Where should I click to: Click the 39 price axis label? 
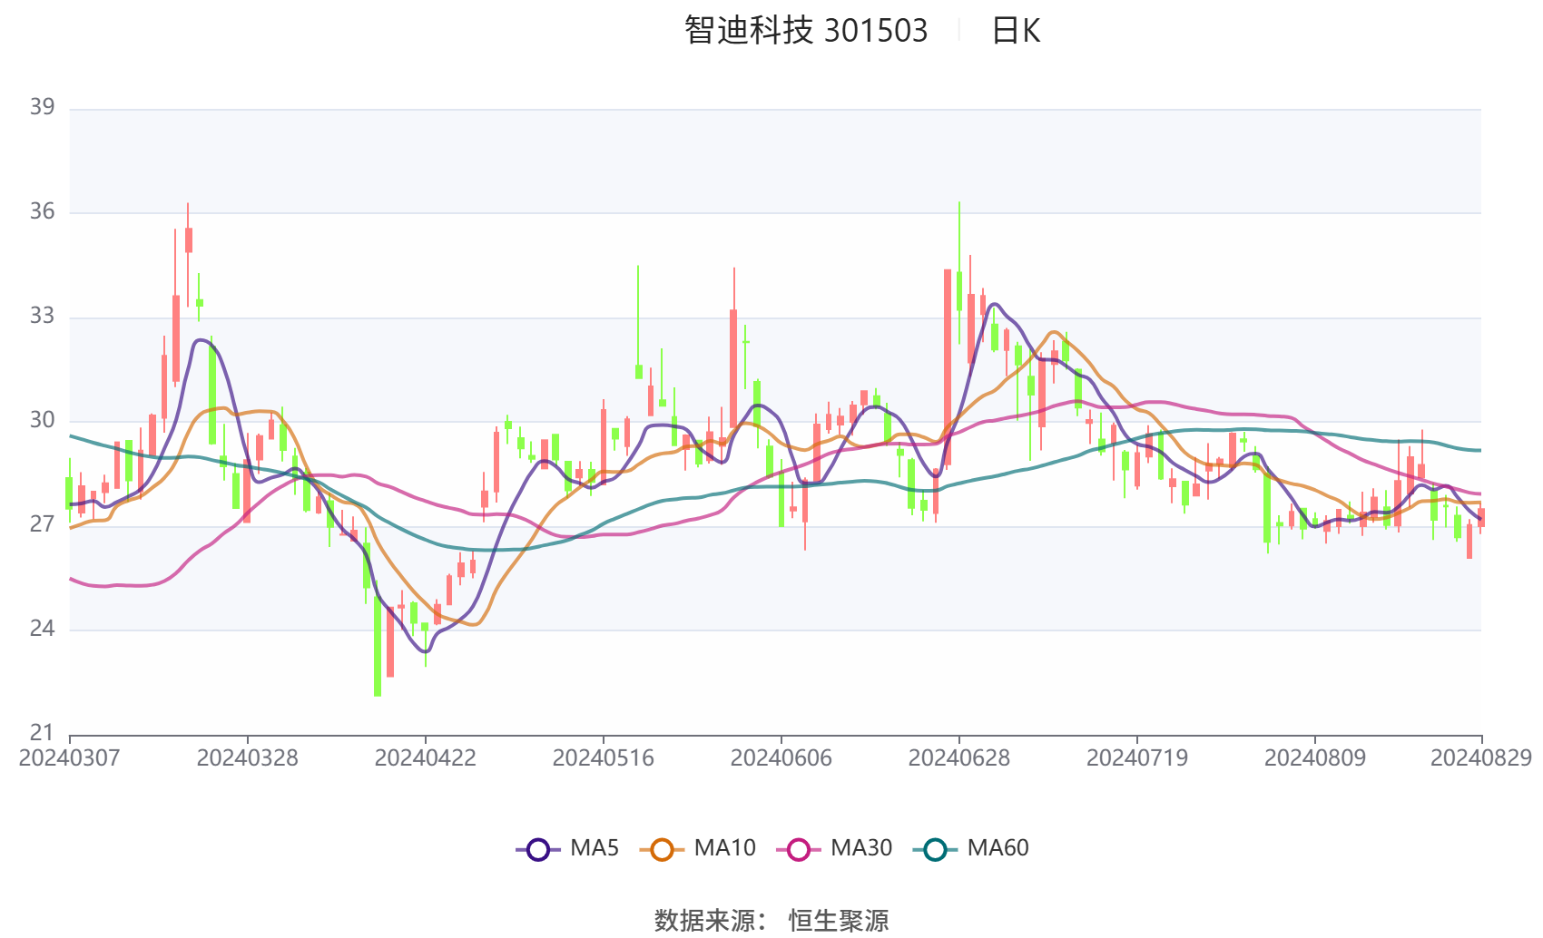click(42, 107)
